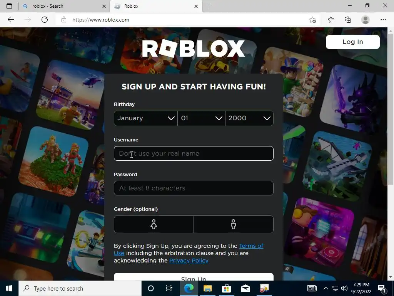Click the Password input field

tap(194, 188)
